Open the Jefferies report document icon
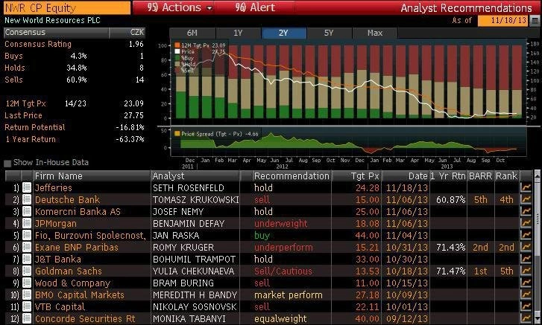Screen dimensions: 542x325 [x=27, y=188]
